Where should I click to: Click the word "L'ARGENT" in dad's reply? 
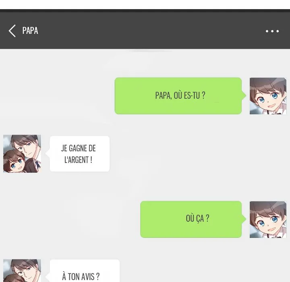pos(77,160)
